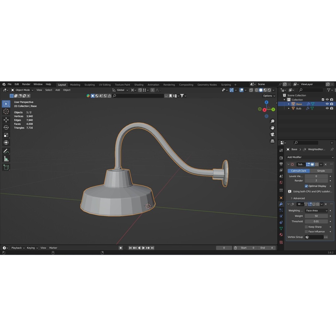Image resolution: width=336 pixels, height=336 pixels.
Task: Select solid viewport shading mode
Action: pyautogui.click(x=261, y=90)
